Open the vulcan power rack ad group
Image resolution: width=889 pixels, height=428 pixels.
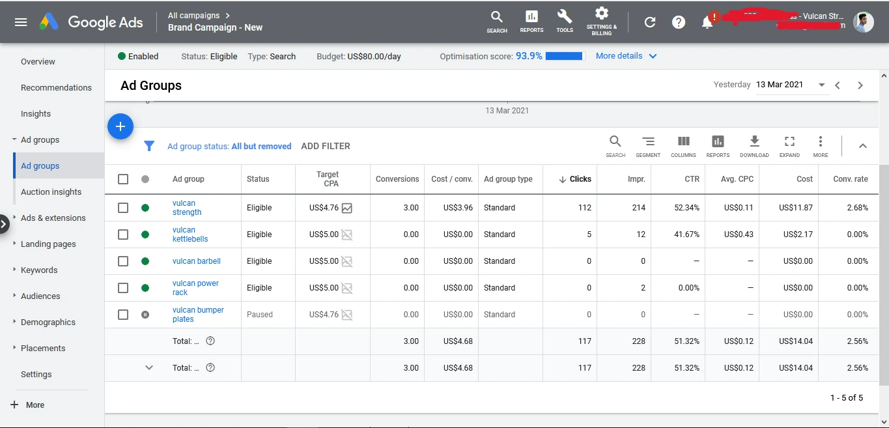pyautogui.click(x=195, y=288)
